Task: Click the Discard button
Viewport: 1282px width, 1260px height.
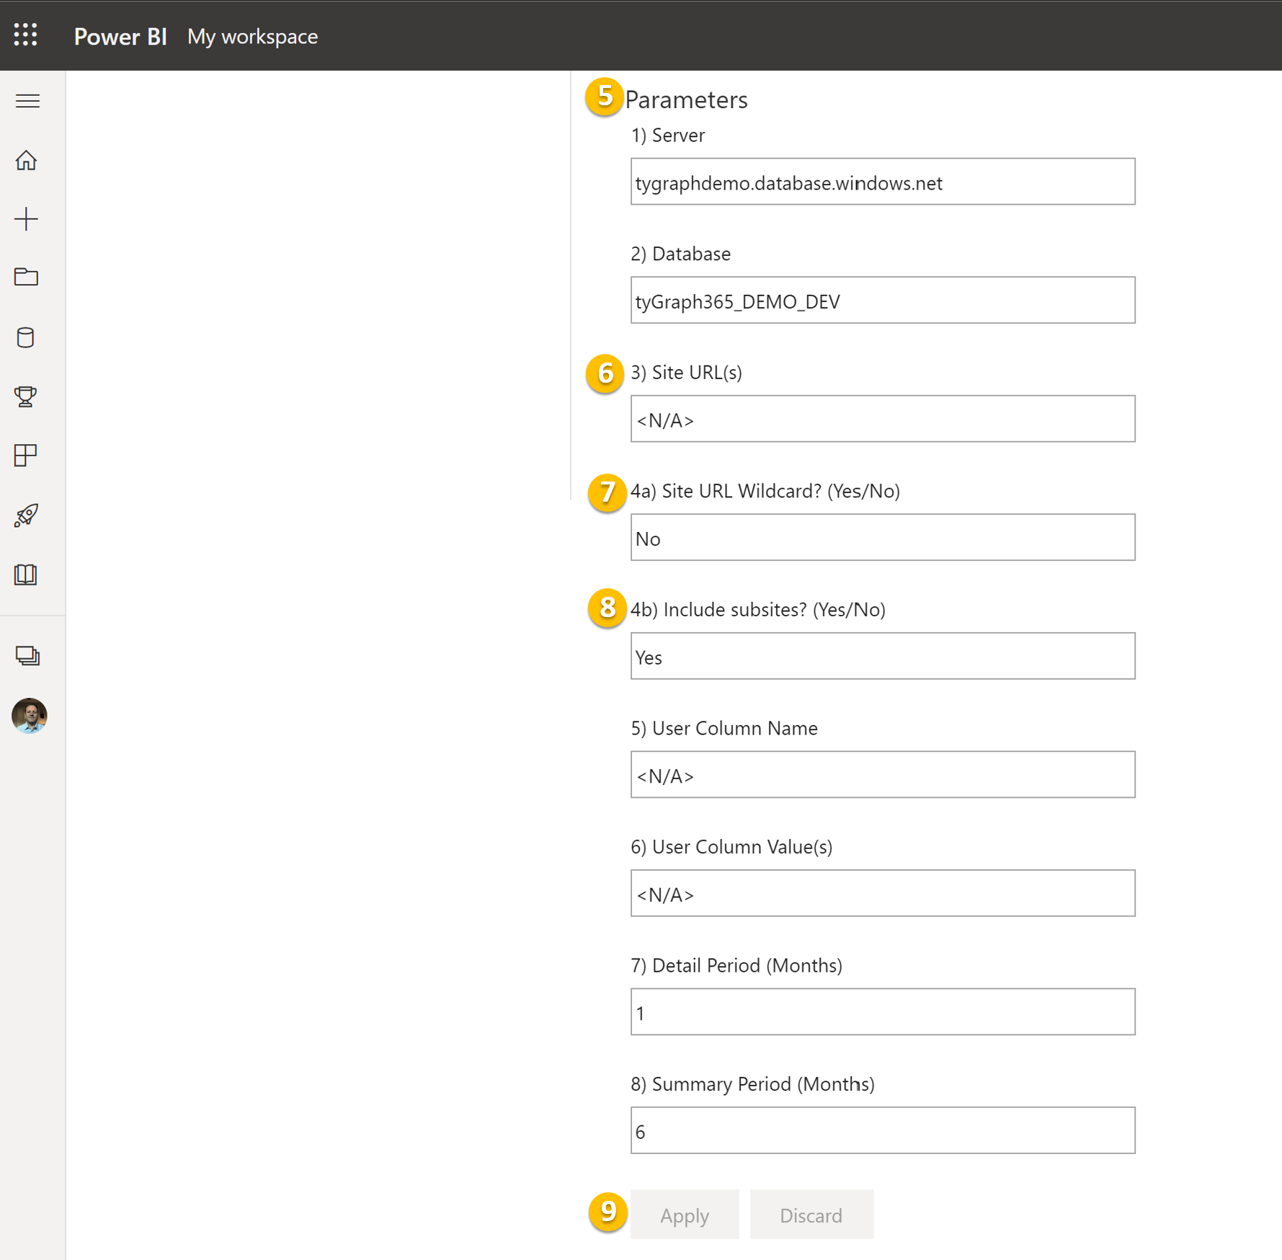Action: point(811,1215)
